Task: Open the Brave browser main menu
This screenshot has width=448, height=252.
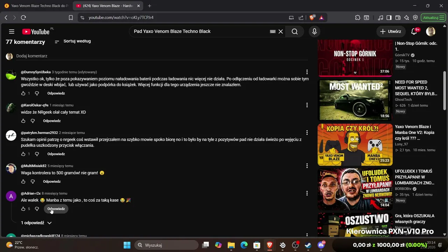Action: pos(441,17)
